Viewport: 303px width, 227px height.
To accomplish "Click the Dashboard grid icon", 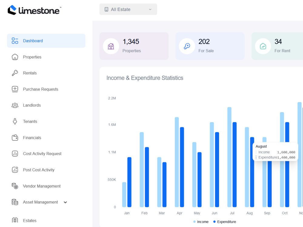I will coord(15,41).
